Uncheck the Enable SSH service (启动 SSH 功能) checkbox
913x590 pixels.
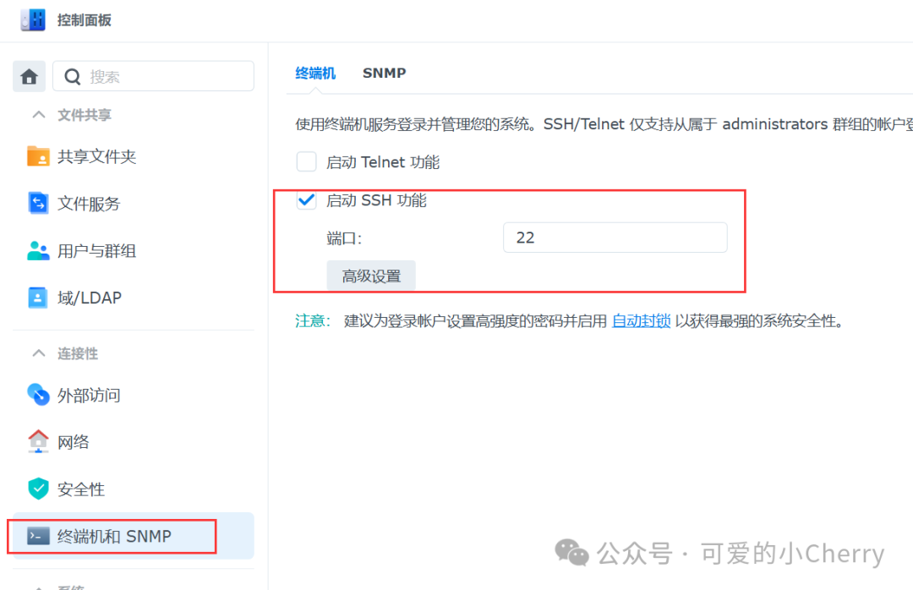click(x=306, y=200)
